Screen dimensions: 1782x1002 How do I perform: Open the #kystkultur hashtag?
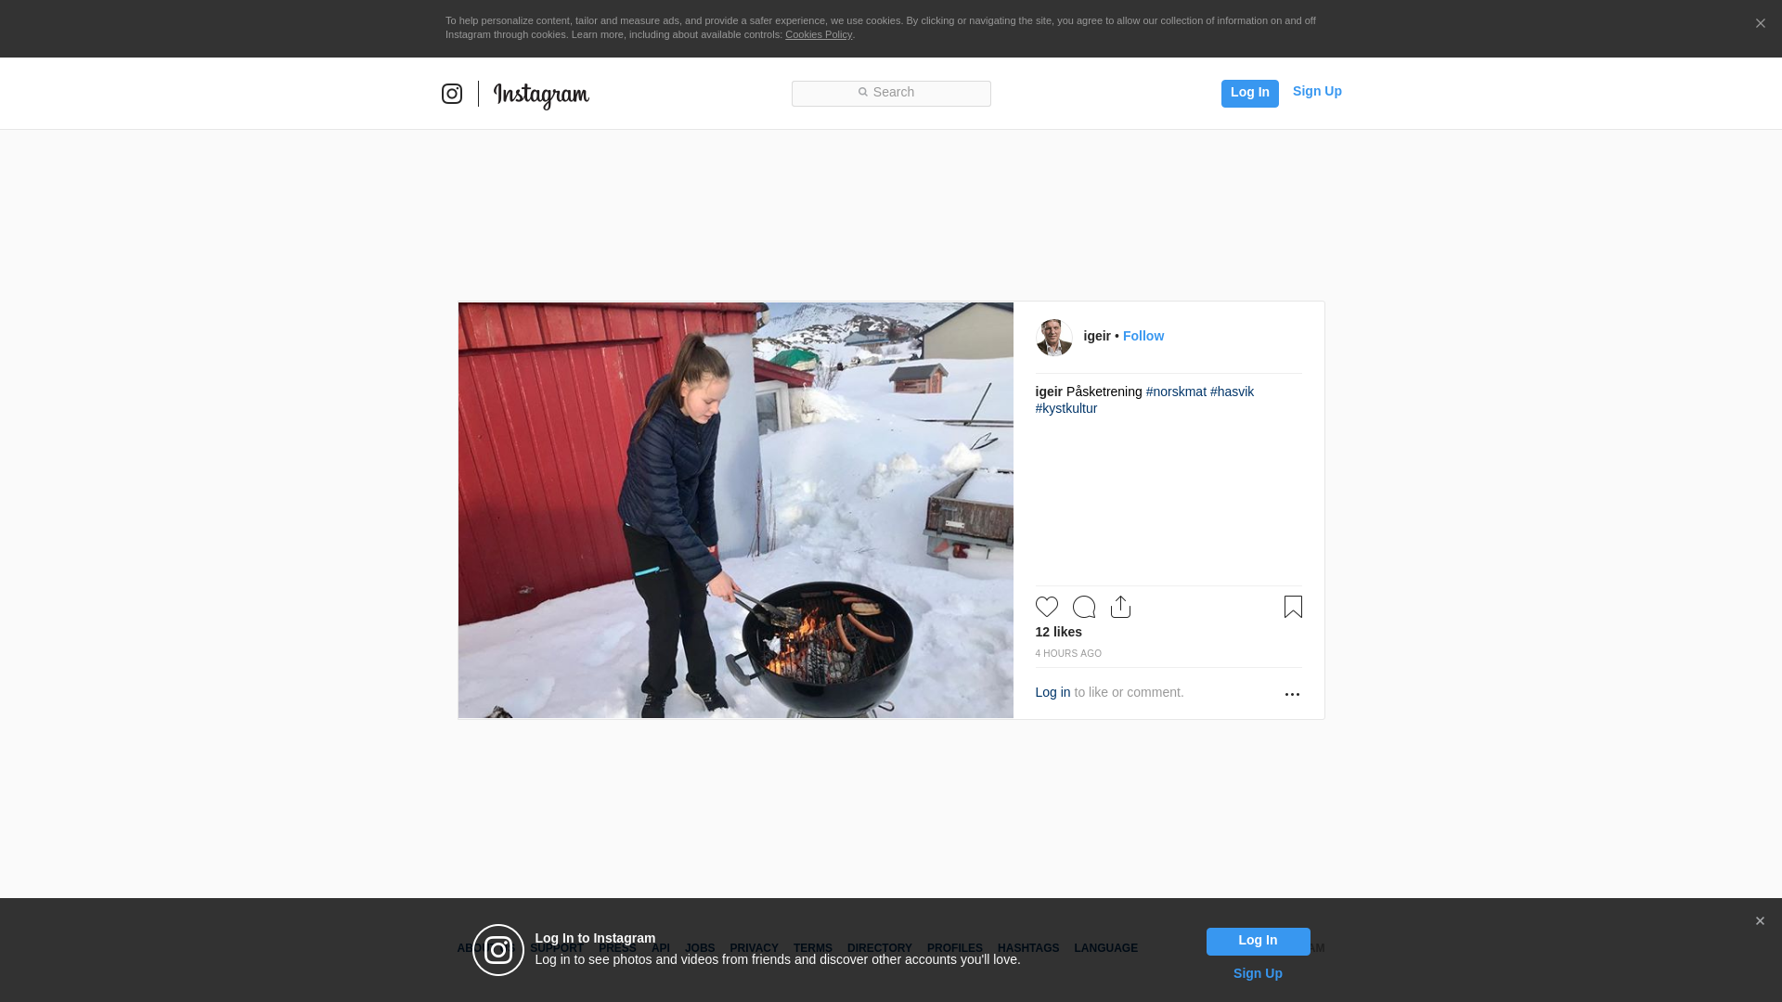pos(1066,408)
